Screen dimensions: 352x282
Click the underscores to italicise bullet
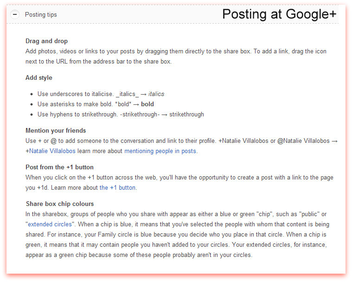(101, 94)
